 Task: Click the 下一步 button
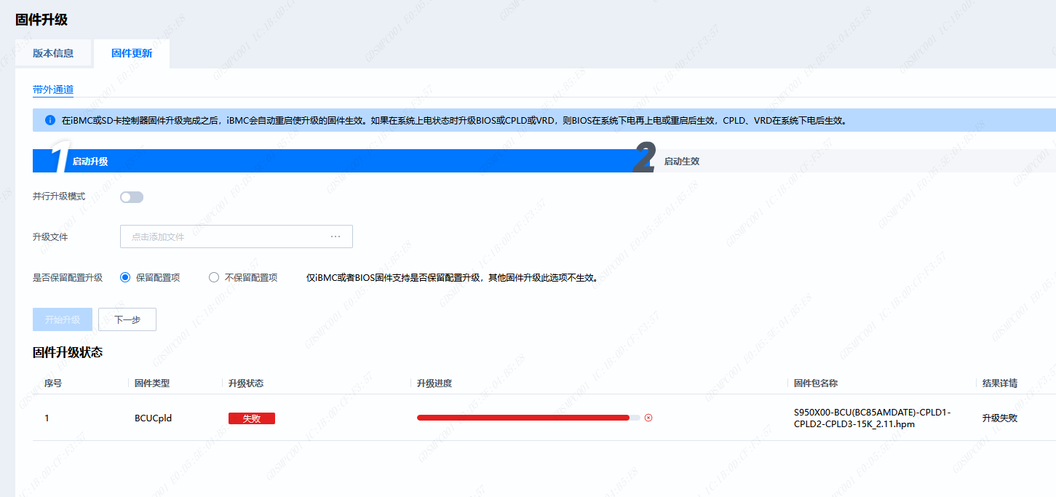(x=127, y=319)
